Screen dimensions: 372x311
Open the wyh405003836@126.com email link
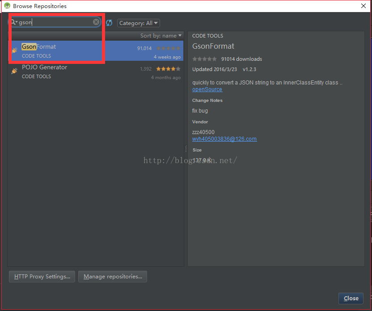click(x=224, y=139)
